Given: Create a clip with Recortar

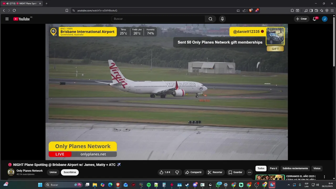Looking at the screenshot, I should [215, 172].
